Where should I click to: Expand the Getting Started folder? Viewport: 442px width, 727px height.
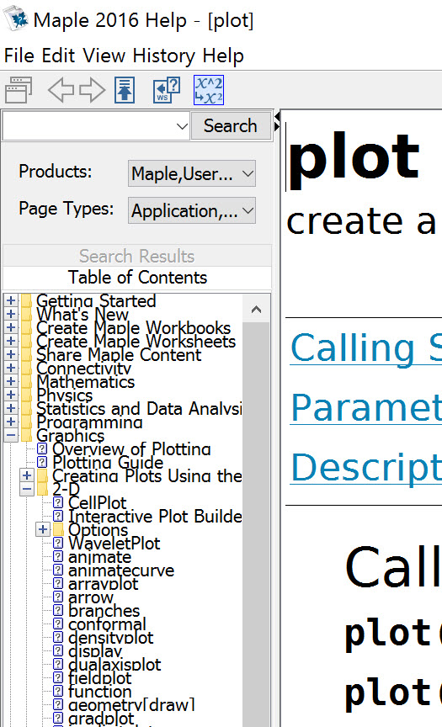pyautogui.click(x=11, y=300)
